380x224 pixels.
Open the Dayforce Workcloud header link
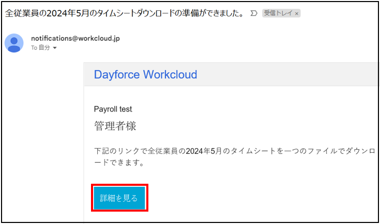pos(145,74)
